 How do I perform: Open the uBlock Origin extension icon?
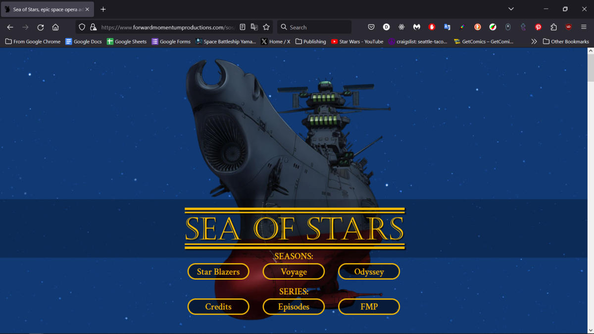pos(569,27)
